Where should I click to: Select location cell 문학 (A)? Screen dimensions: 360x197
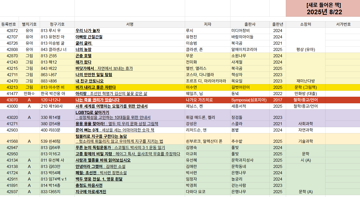click(x=306, y=179)
